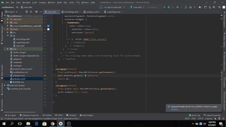Click the inspections eye icon in editor
This screenshot has width=226, height=127.
point(221,15)
